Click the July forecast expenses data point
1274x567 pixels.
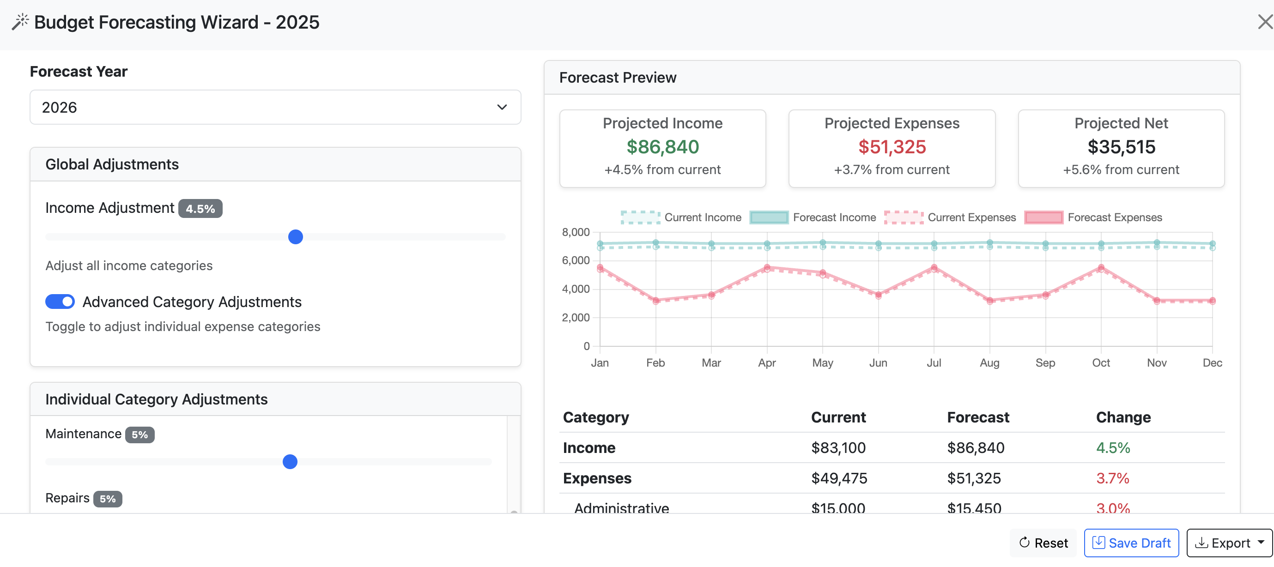[934, 267]
